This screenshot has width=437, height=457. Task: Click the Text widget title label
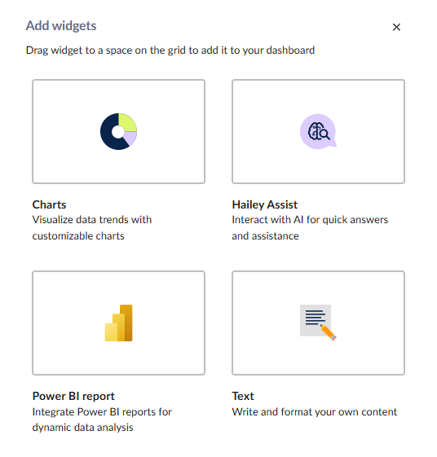click(243, 396)
